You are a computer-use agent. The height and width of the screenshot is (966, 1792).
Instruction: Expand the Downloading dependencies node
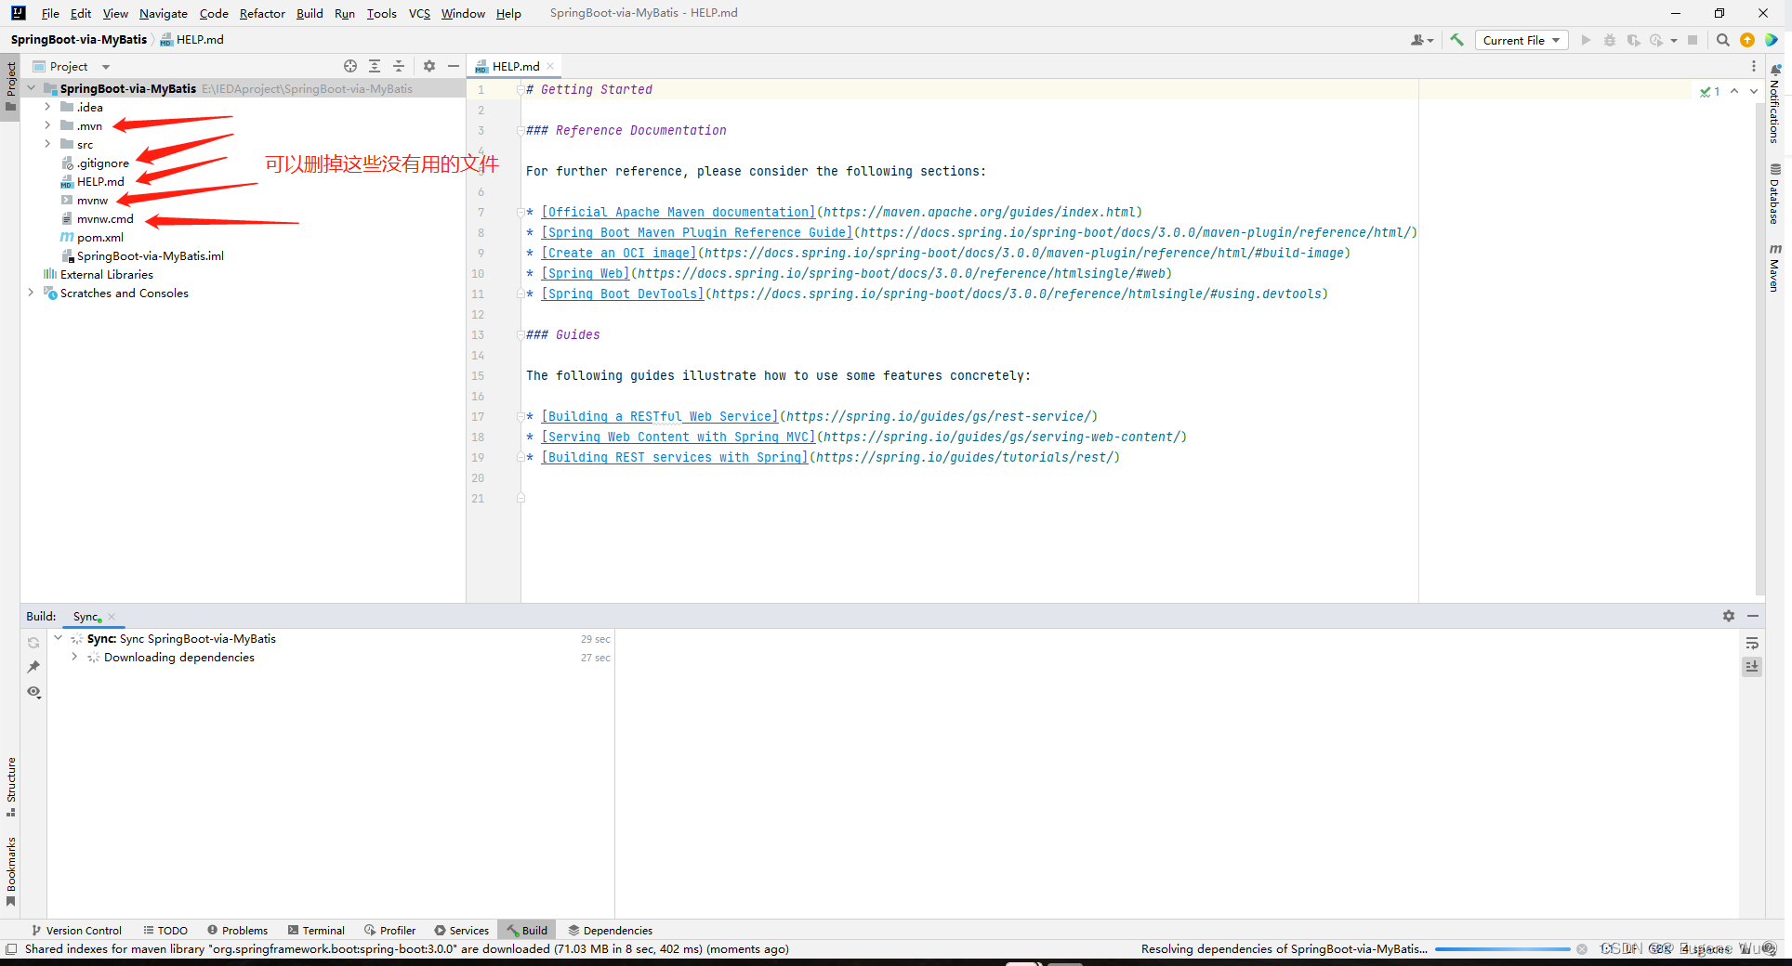74,657
